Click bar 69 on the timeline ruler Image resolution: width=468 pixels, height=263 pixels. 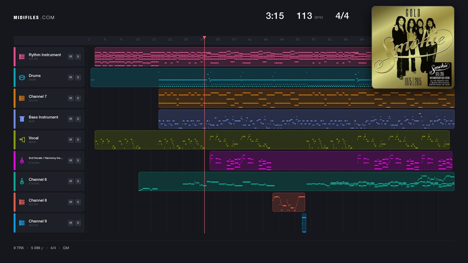click(x=362, y=40)
